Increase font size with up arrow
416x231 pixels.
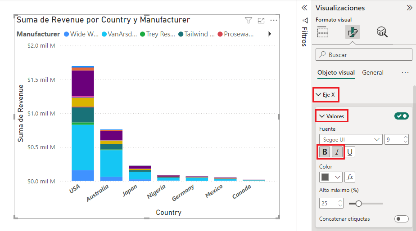tap(405, 137)
